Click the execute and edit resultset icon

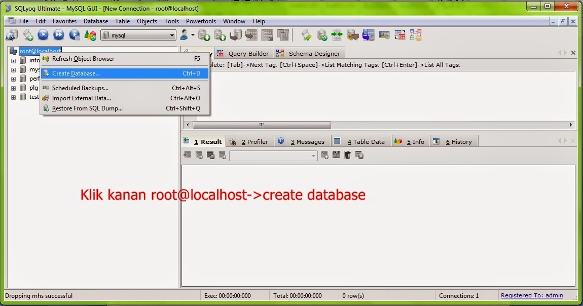(75, 35)
